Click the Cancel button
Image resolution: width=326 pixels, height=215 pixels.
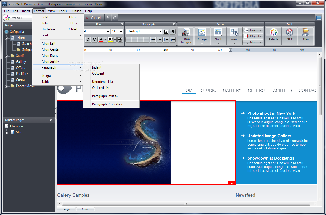coord(93,18)
